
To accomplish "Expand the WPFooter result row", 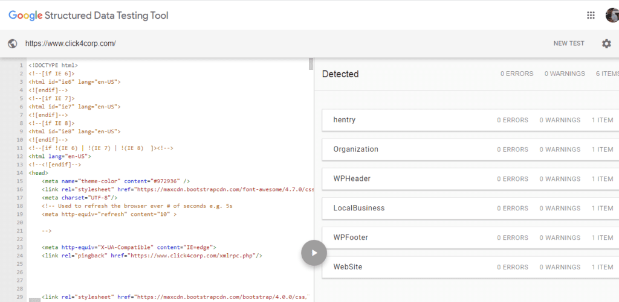I will tap(470, 238).
